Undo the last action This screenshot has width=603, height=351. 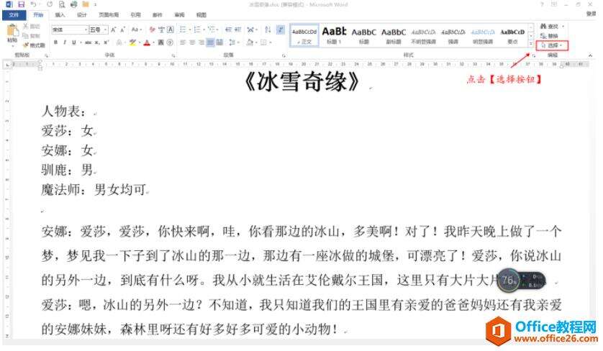(33, 4)
